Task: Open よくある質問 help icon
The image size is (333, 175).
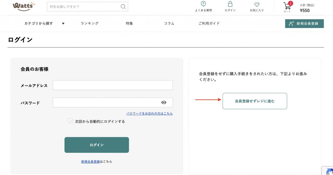Action: [x=203, y=4]
